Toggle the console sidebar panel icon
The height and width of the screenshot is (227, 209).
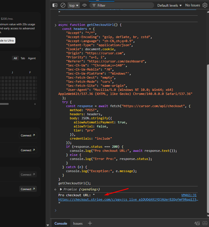tap(55, 5)
